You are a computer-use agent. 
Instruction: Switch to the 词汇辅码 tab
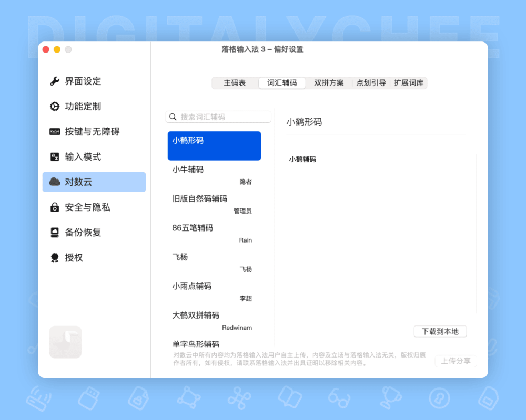(x=282, y=83)
